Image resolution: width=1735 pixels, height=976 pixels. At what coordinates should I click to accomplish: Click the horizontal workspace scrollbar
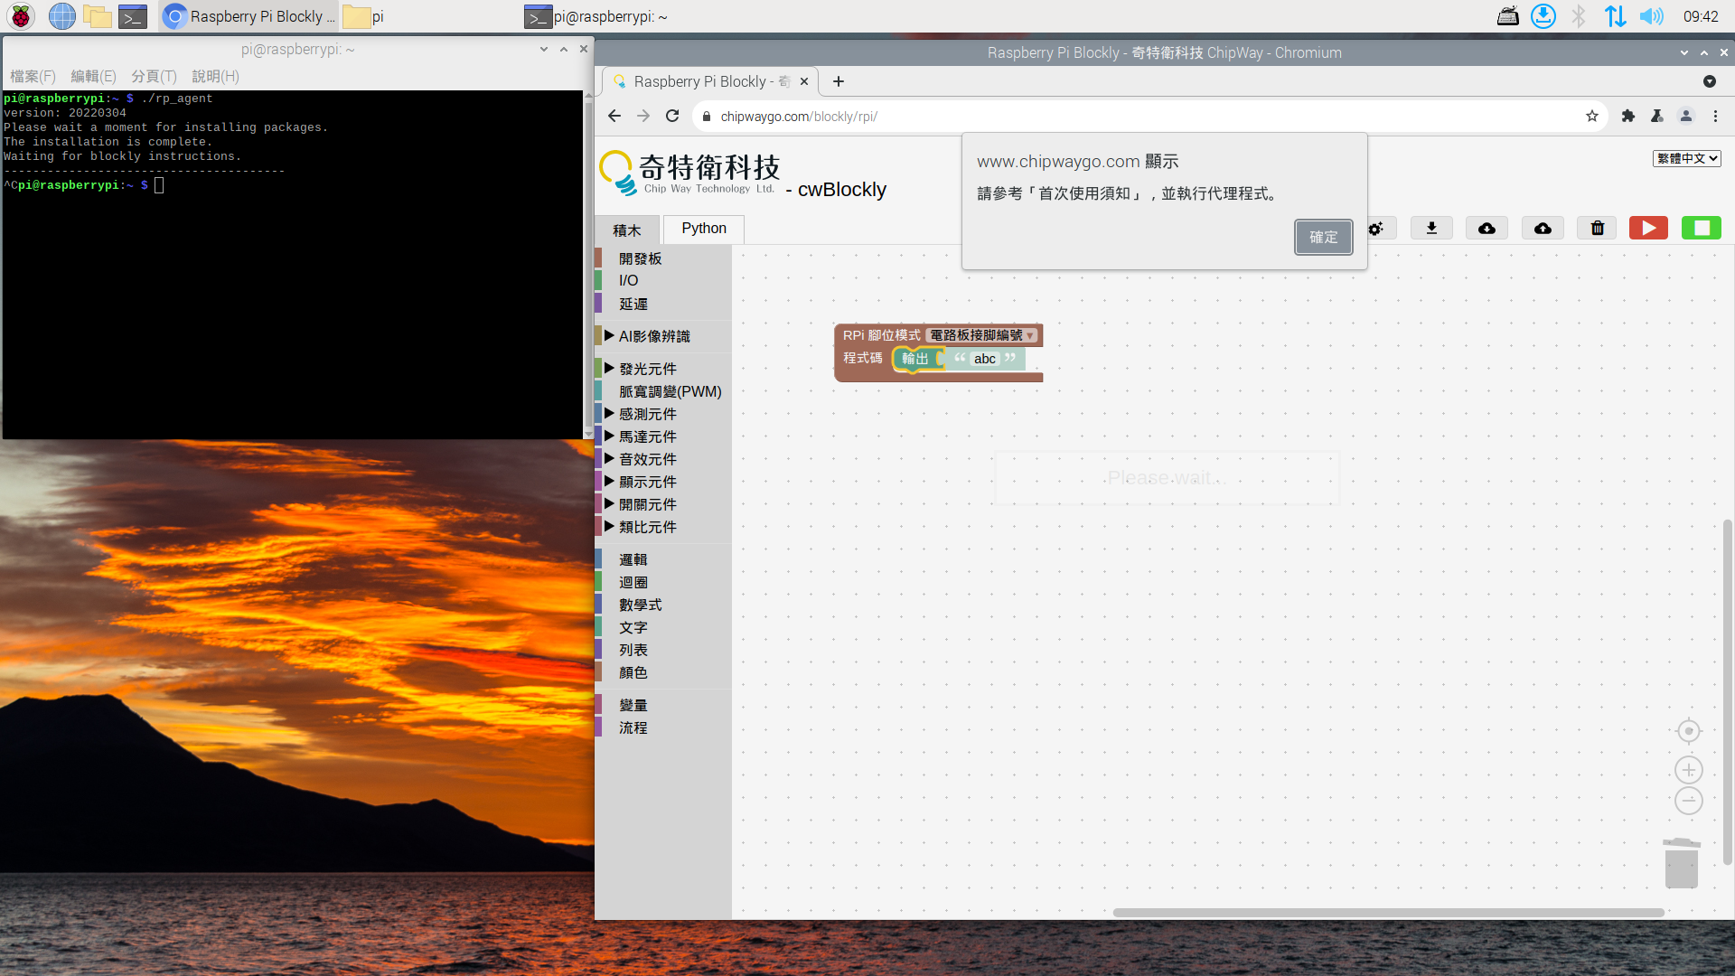[1387, 913]
